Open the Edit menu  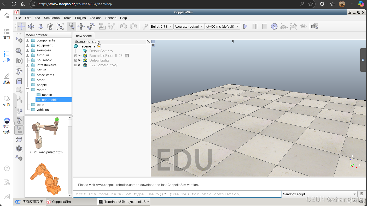tap(28, 18)
